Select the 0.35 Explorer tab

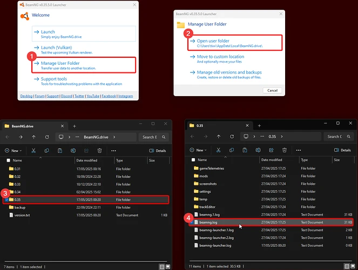220,125
